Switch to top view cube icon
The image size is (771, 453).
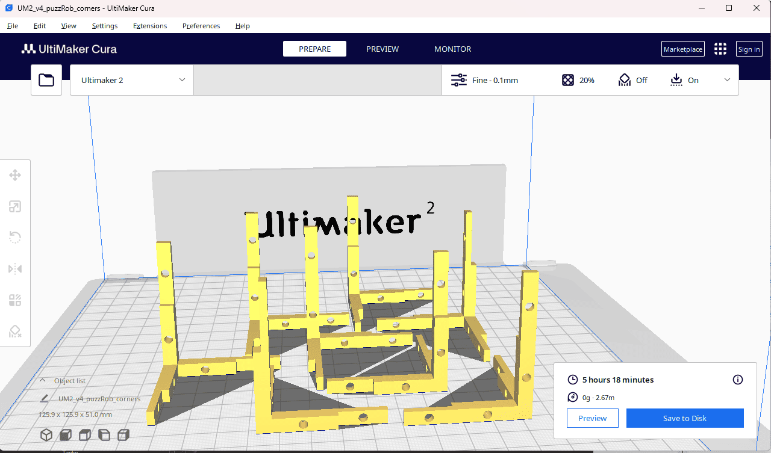coord(85,435)
